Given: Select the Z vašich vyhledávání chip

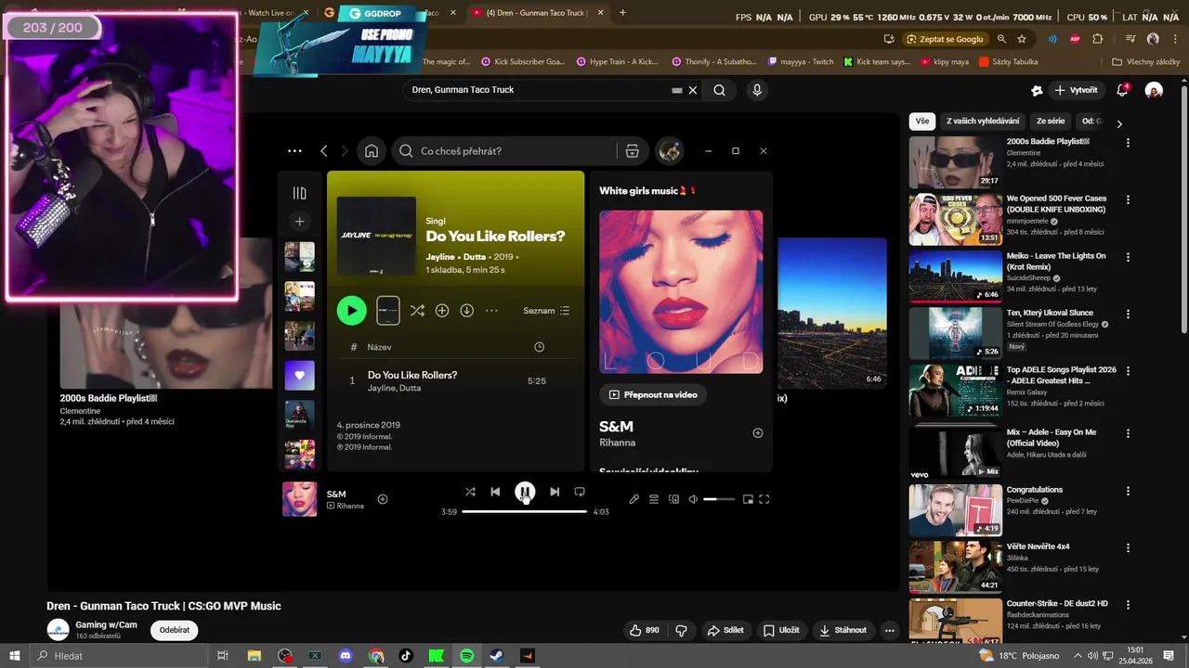Looking at the screenshot, I should click(x=983, y=121).
